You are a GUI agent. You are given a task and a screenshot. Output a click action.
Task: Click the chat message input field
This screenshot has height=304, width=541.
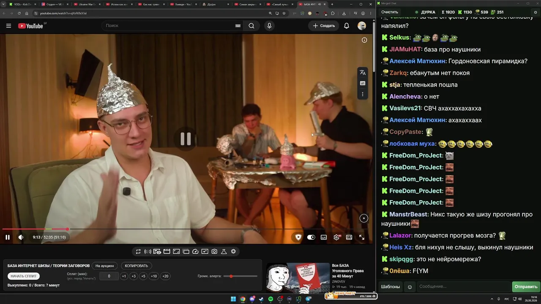[463, 287]
